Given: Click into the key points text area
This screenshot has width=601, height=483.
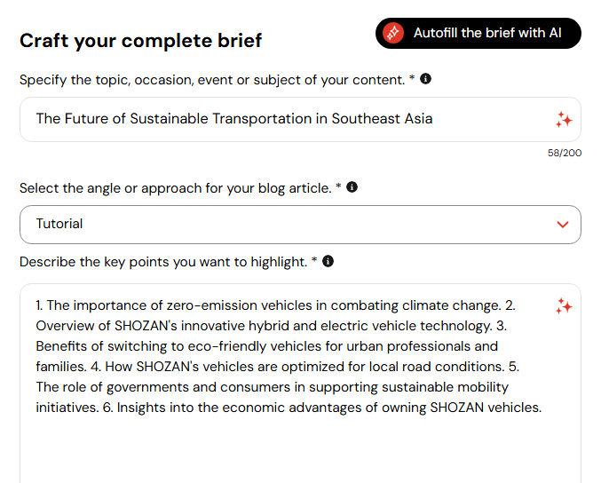Looking at the screenshot, I should pos(284,355).
